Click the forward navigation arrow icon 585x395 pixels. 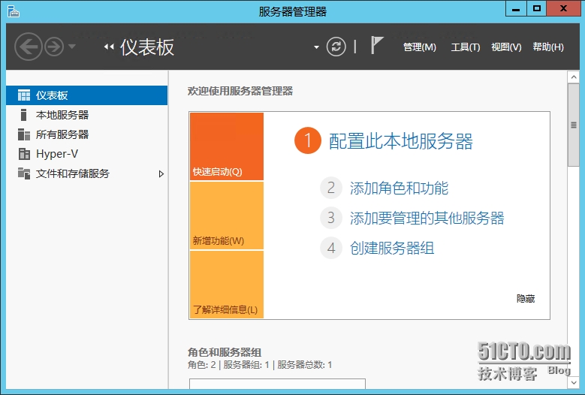(54, 47)
